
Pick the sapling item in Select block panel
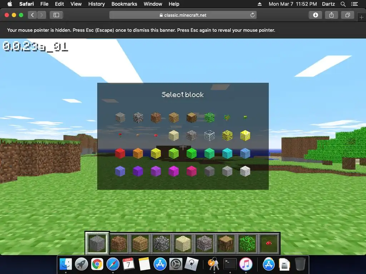[x=227, y=117]
